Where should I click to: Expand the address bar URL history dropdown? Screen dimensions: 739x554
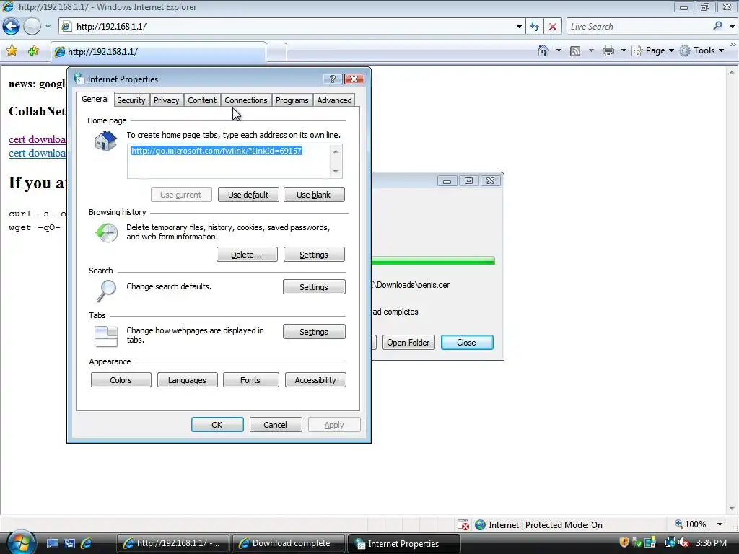[x=518, y=27]
